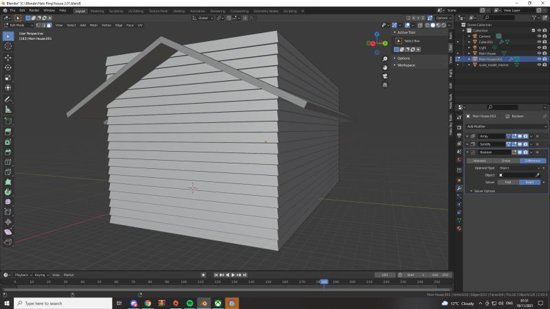The width and height of the screenshot is (550, 309).
Task: Open the Playback dropdown in timeline
Action: tap(23, 275)
